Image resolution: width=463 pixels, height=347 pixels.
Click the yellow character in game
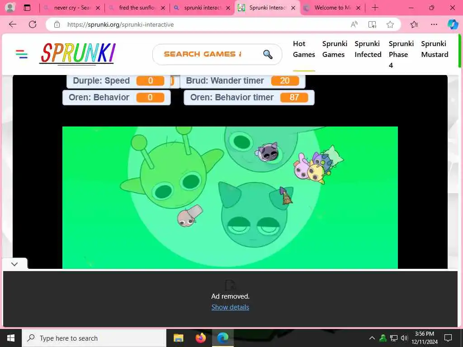(317, 174)
